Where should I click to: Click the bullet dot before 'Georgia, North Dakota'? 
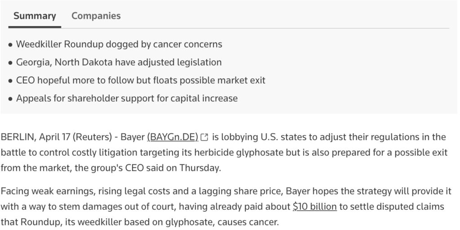click(x=10, y=63)
